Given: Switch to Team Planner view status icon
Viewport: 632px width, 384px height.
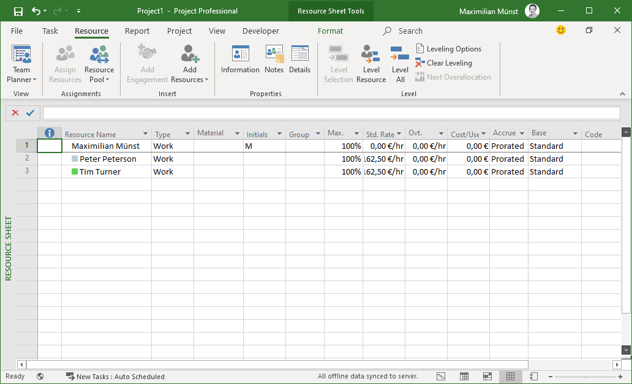Looking at the screenshot, I should [x=487, y=376].
